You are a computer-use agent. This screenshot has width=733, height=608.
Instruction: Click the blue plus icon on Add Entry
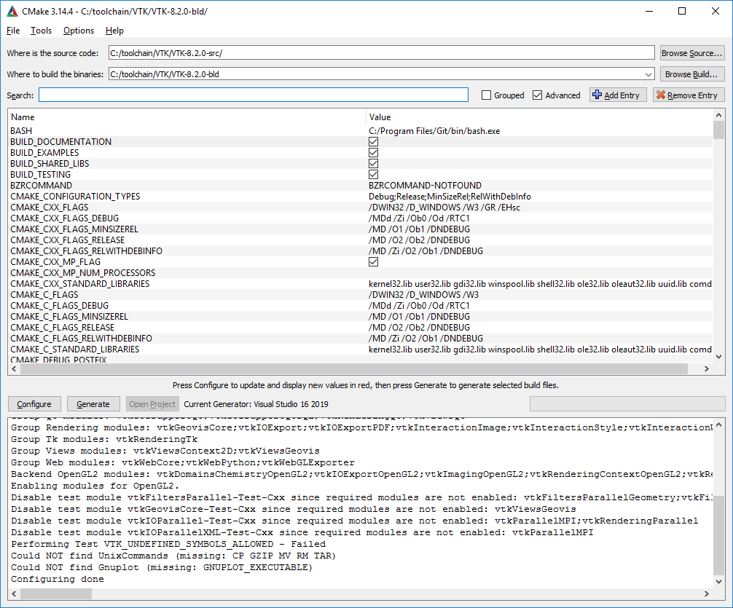pyautogui.click(x=597, y=95)
